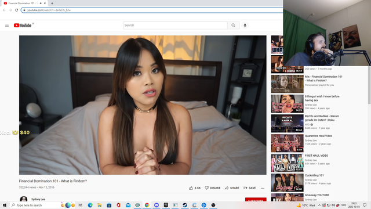This screenshot has width=371, height=209.
Task: Save the video to a playlist
Action: [250, 188]
